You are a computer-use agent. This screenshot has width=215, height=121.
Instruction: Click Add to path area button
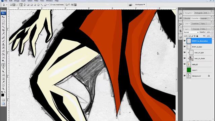point(67,5)
